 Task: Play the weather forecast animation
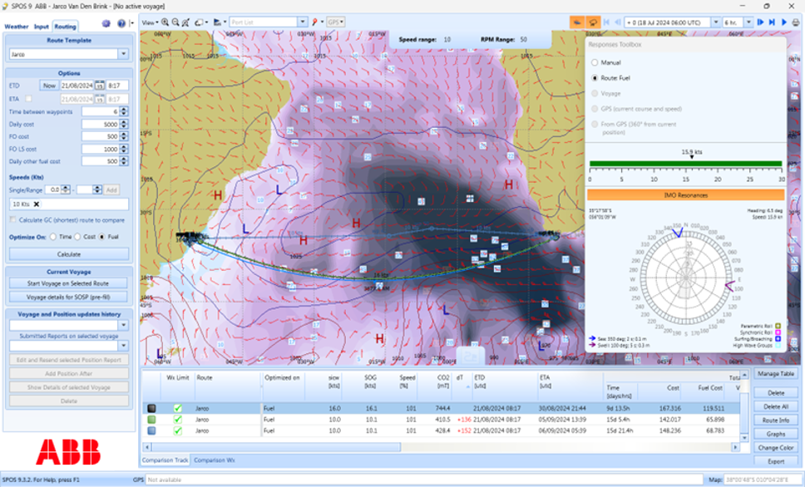point(784,22)
